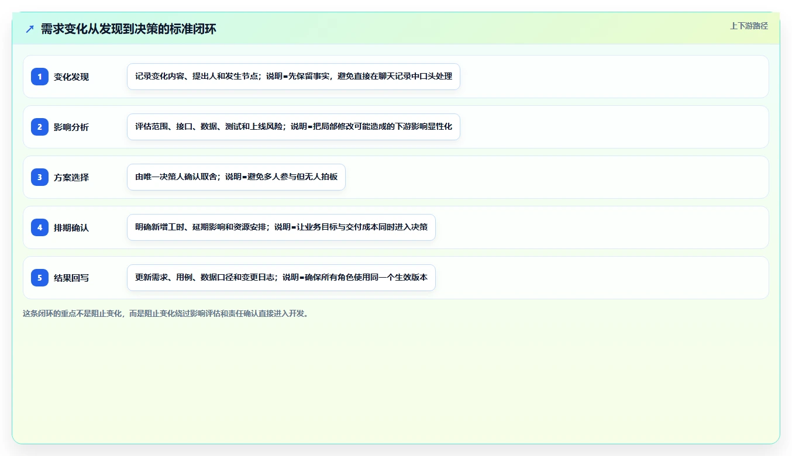The width and height of the screenshot is (792, 456).
Task: Click the description box starting 记录变化内容
Action: [x=294, y=77]
